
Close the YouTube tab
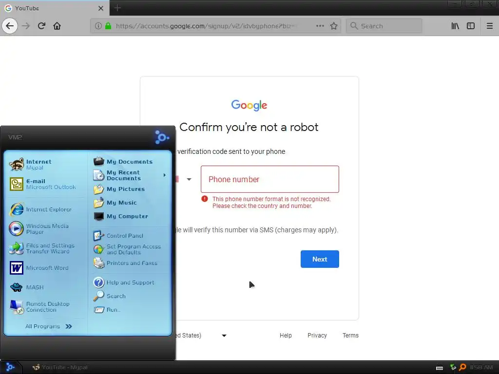pos(101,8)
